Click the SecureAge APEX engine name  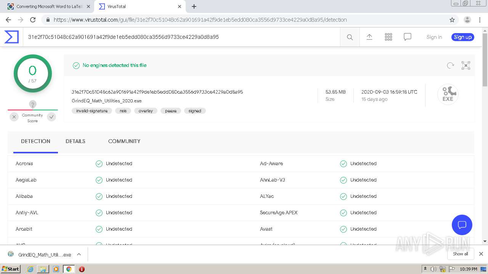pos(279,213)
